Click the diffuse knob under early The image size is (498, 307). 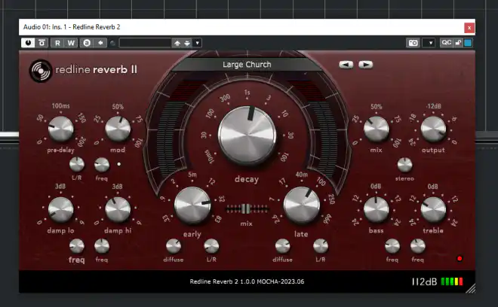click(174, 246)
